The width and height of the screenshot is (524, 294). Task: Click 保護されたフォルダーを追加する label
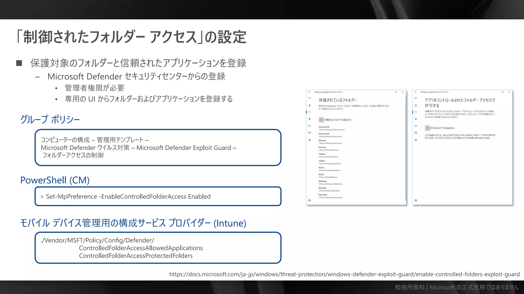pos(338,120)
